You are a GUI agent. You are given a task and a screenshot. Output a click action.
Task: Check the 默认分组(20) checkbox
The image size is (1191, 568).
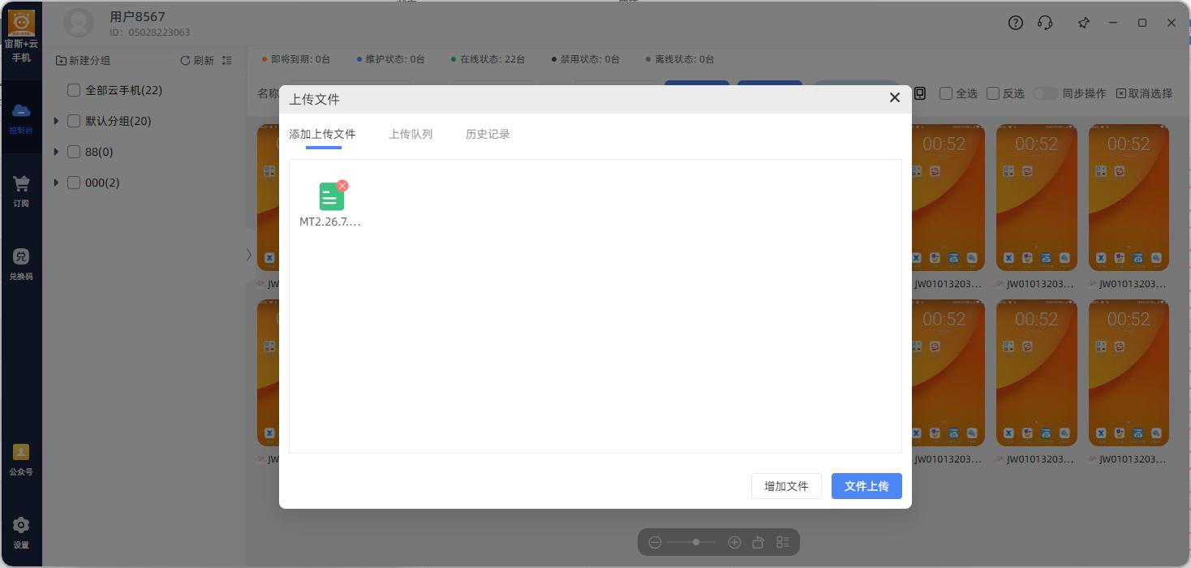(x=74, y=121)
